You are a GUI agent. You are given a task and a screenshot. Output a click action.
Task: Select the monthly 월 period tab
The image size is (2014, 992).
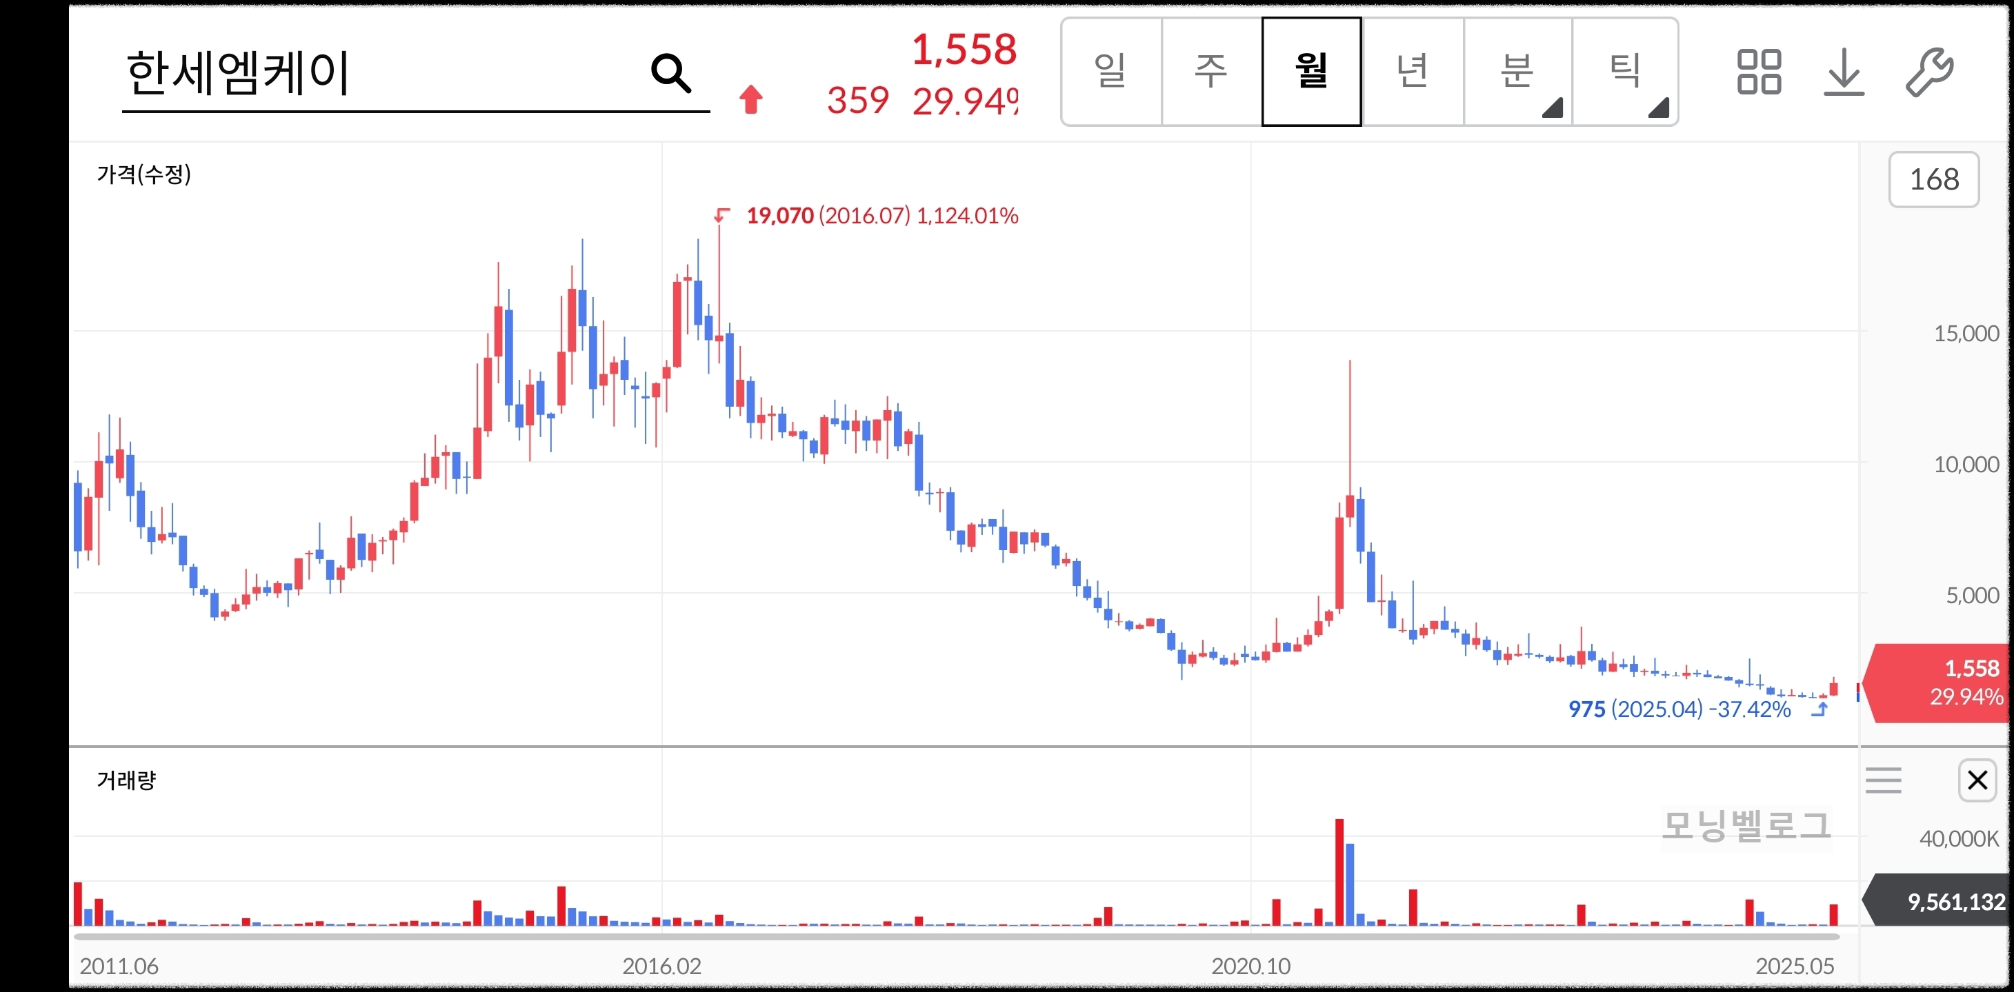click(x=1311, y=72)
